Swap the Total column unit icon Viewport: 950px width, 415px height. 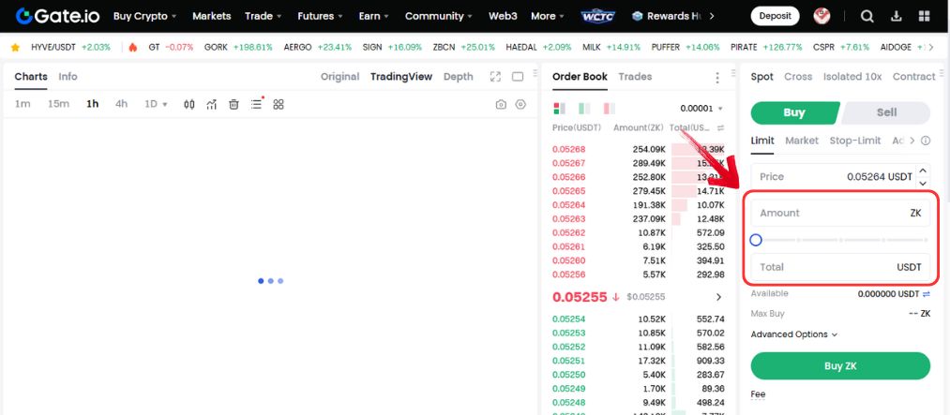click(x=721, y=127)
